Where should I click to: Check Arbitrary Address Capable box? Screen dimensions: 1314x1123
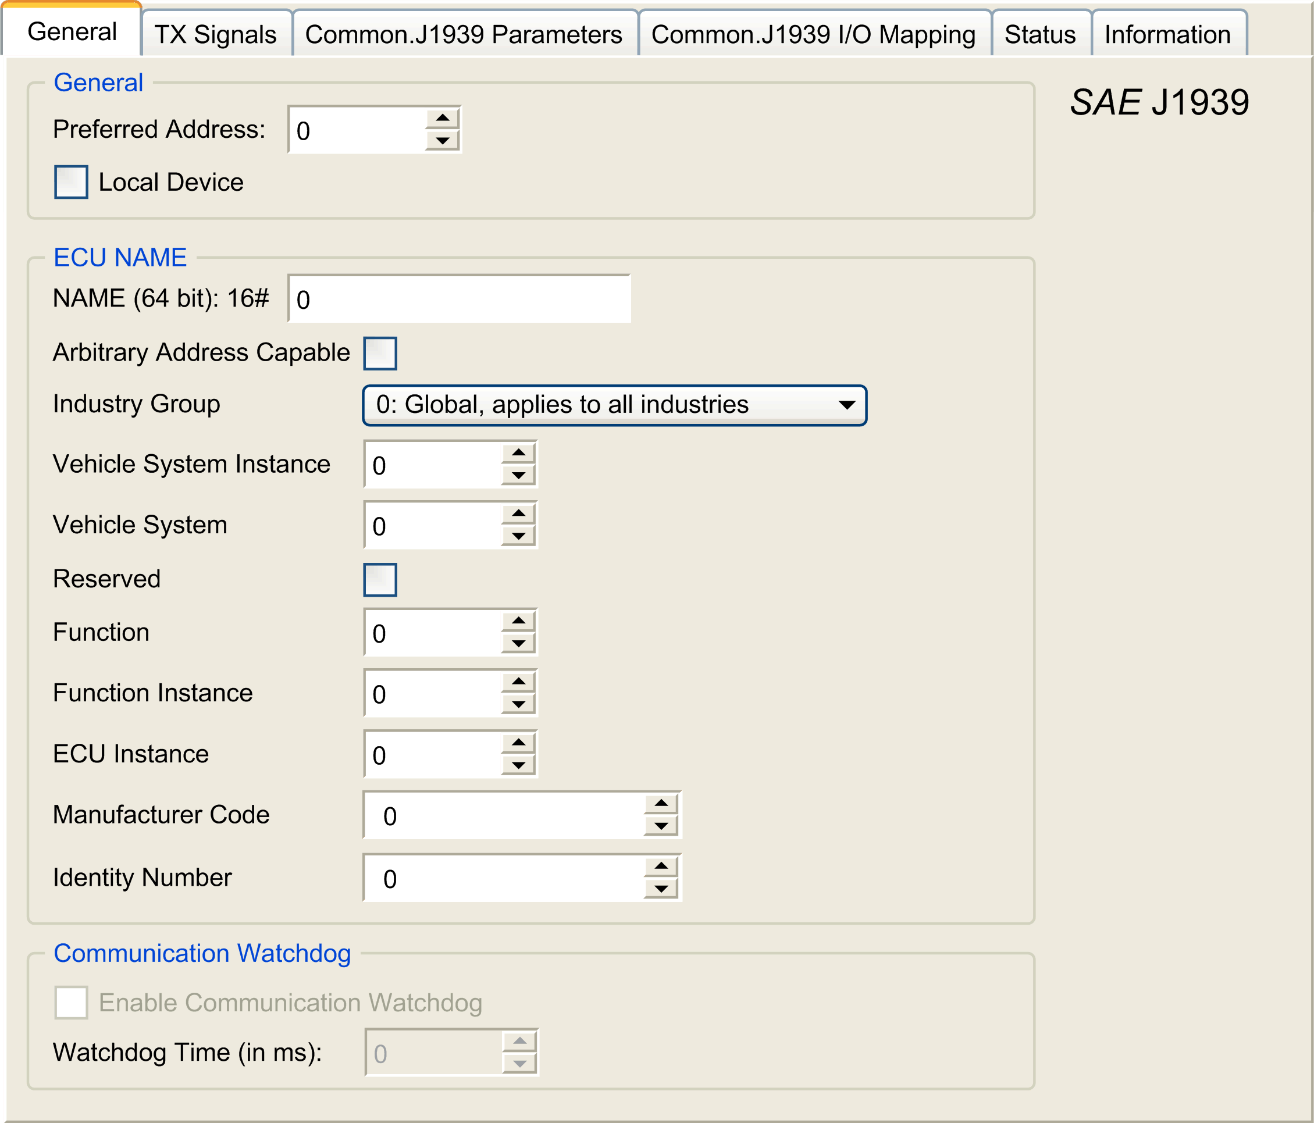[x=380, y=353]
